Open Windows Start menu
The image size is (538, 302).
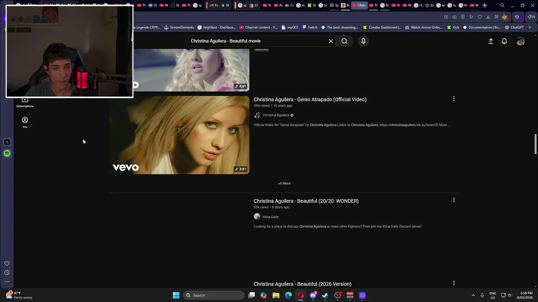pyautogui.click(x=176, y=295)
